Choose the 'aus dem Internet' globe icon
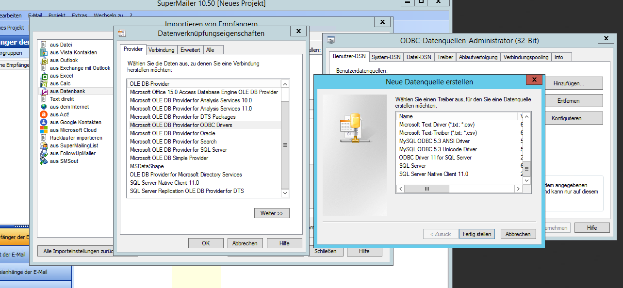This screenshot has width=623, height=288. point(44,107)
